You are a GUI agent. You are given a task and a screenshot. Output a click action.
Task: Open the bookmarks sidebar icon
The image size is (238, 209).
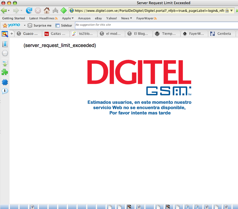[x=5, y=44]
